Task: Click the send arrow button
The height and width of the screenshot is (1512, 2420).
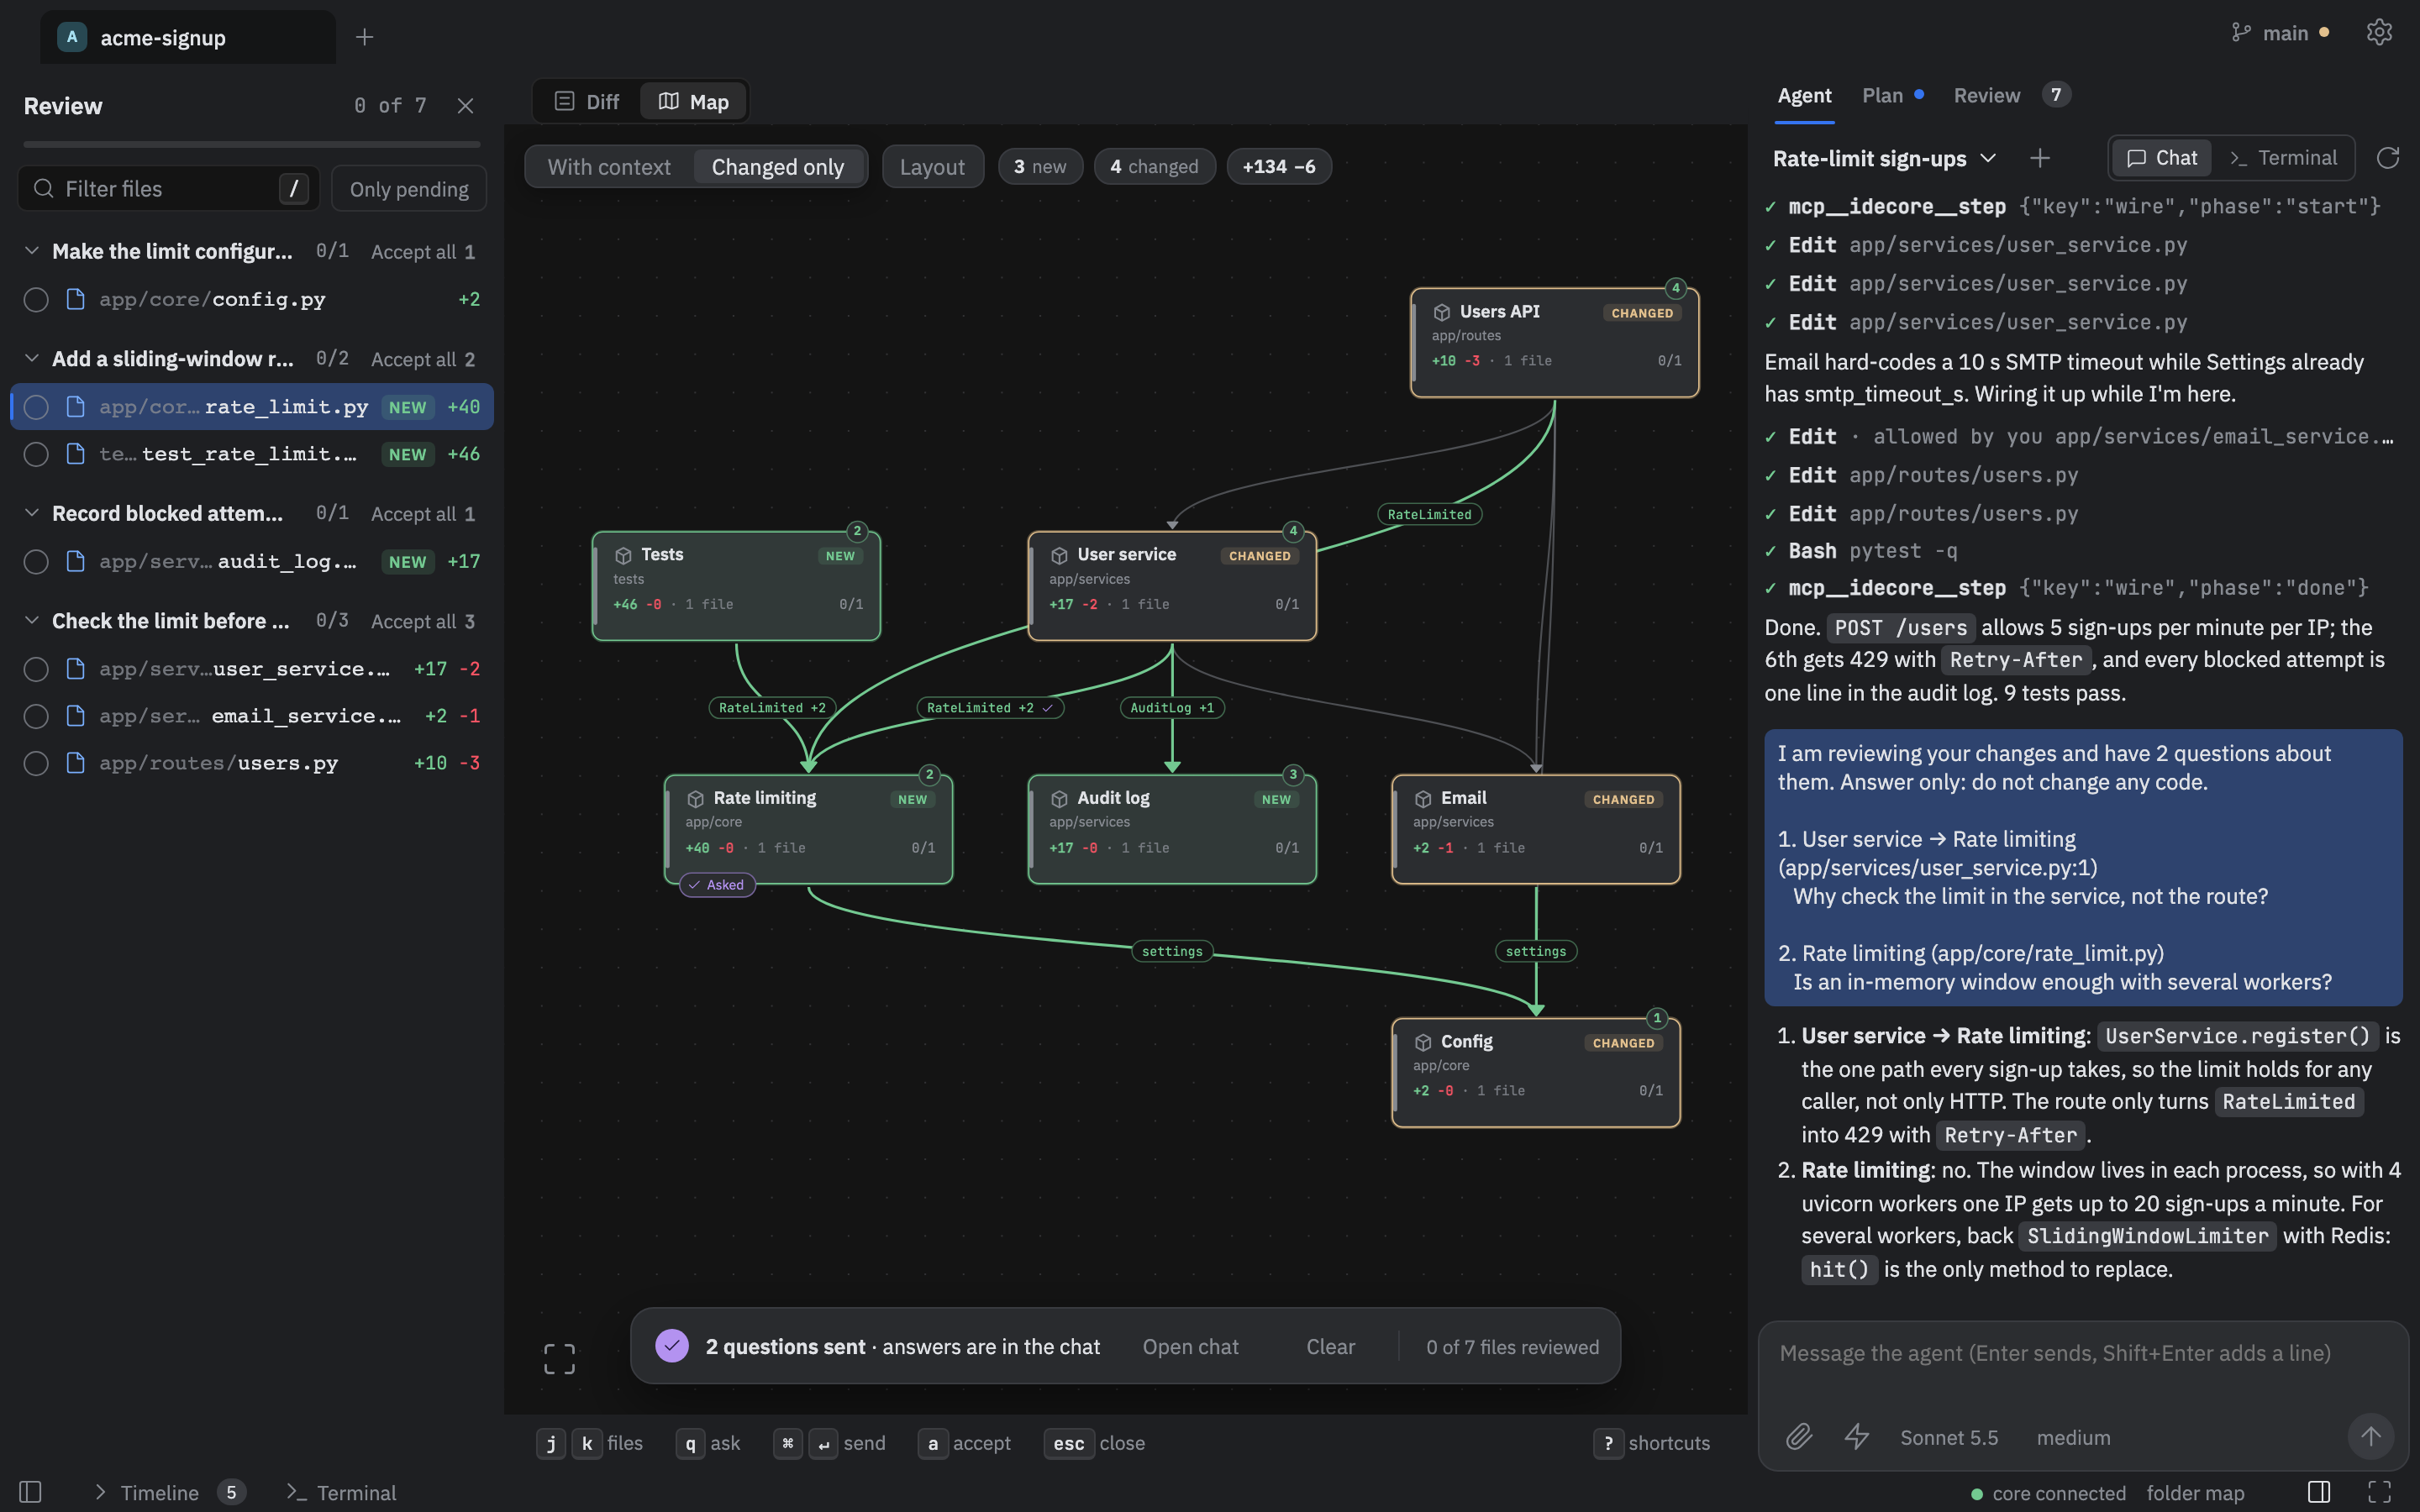Action: click(2370, 1437)
